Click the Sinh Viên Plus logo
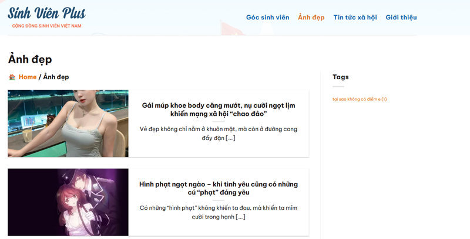Viewport: 470px width, 239px height. click(x=46, y=13)
